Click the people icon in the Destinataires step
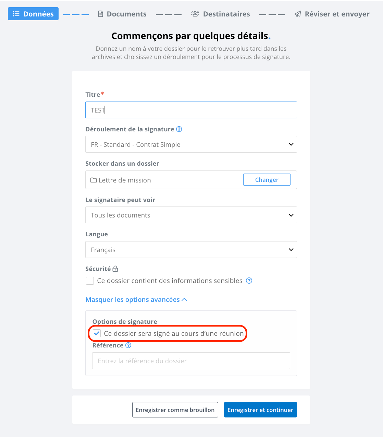Image resolution: width=383 pixels, height=437 pixels. click(x=195, y=14)
